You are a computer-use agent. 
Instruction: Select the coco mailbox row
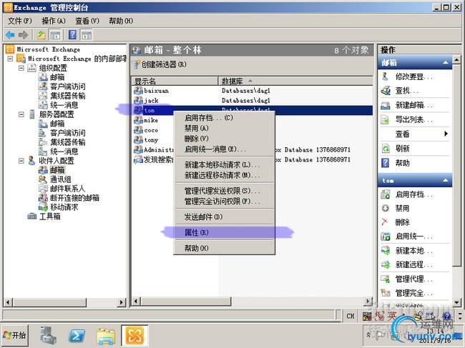coord(153,130)
